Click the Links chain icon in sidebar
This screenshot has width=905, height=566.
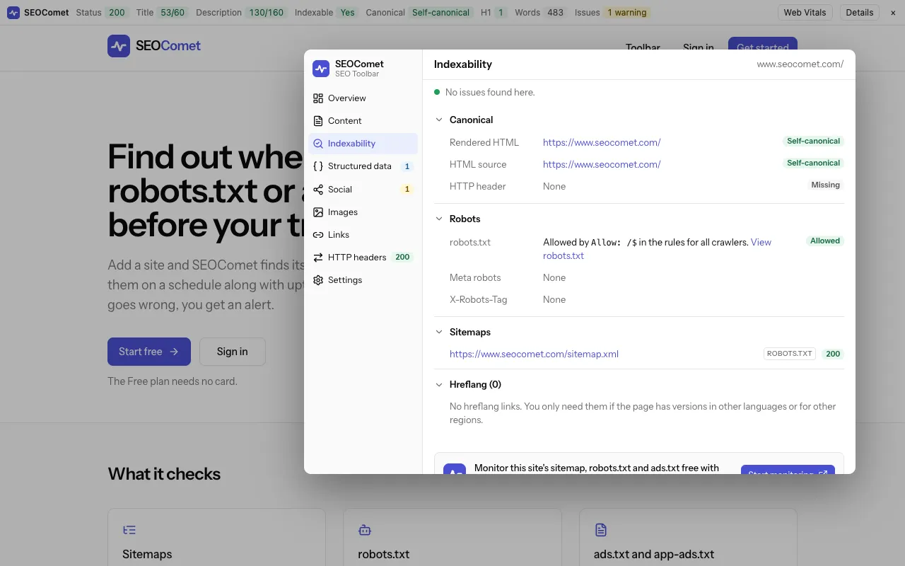[318, 234]
